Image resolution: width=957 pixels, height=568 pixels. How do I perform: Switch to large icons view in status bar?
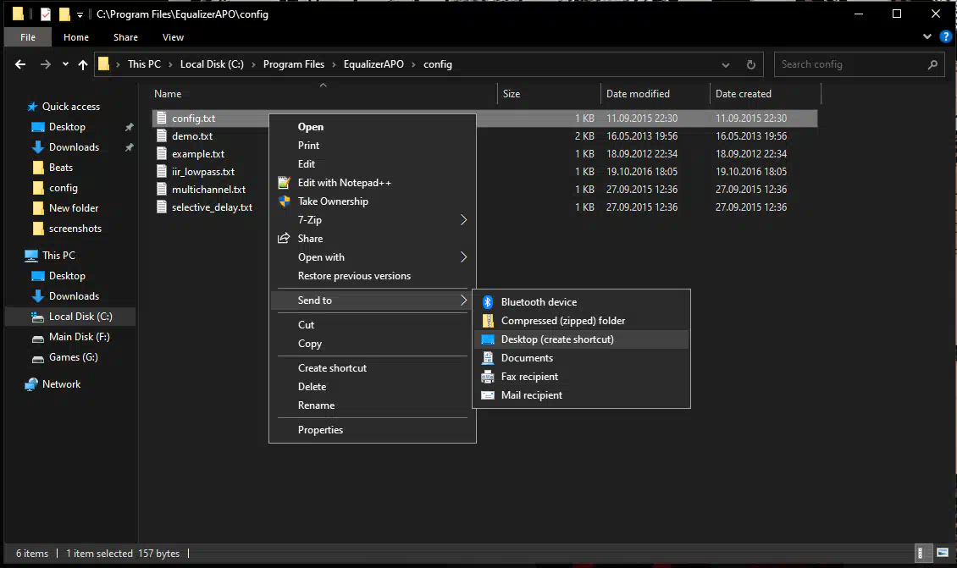coord(943,554)
